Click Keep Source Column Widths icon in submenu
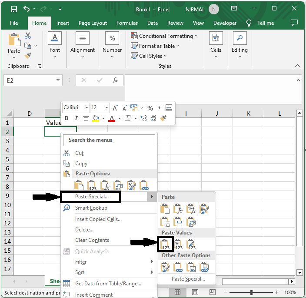This screenshot has height=298, width=306. (x=178, y=221)
